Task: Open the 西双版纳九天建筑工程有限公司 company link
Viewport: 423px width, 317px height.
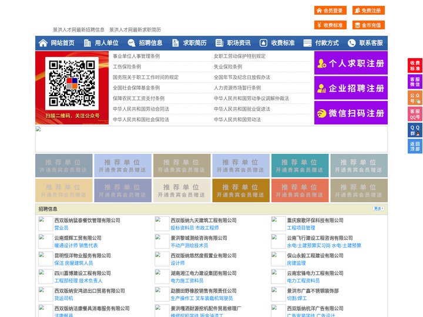Action: tap(203, 220)
